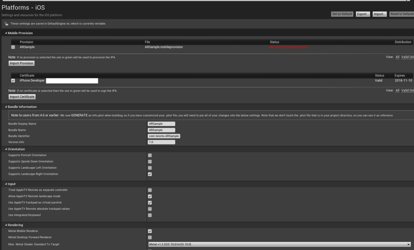414x250 pixels.
Task: Collapse the Bundle Information section
Action: pyautogui.click(x=6, y=107)
